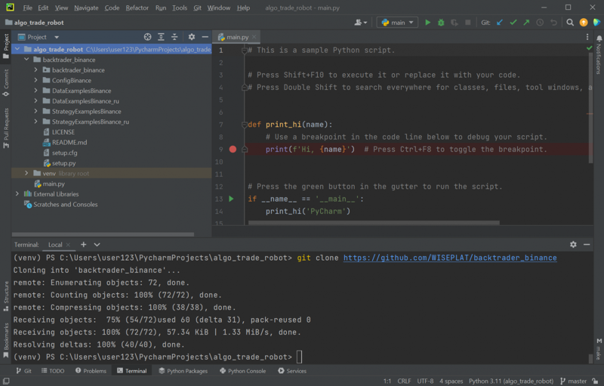Viewport: 604px width, 386px height.
Task: Click Project panel horizontal scrollbar
Action: pyautogui.click(x=103, y=234)
